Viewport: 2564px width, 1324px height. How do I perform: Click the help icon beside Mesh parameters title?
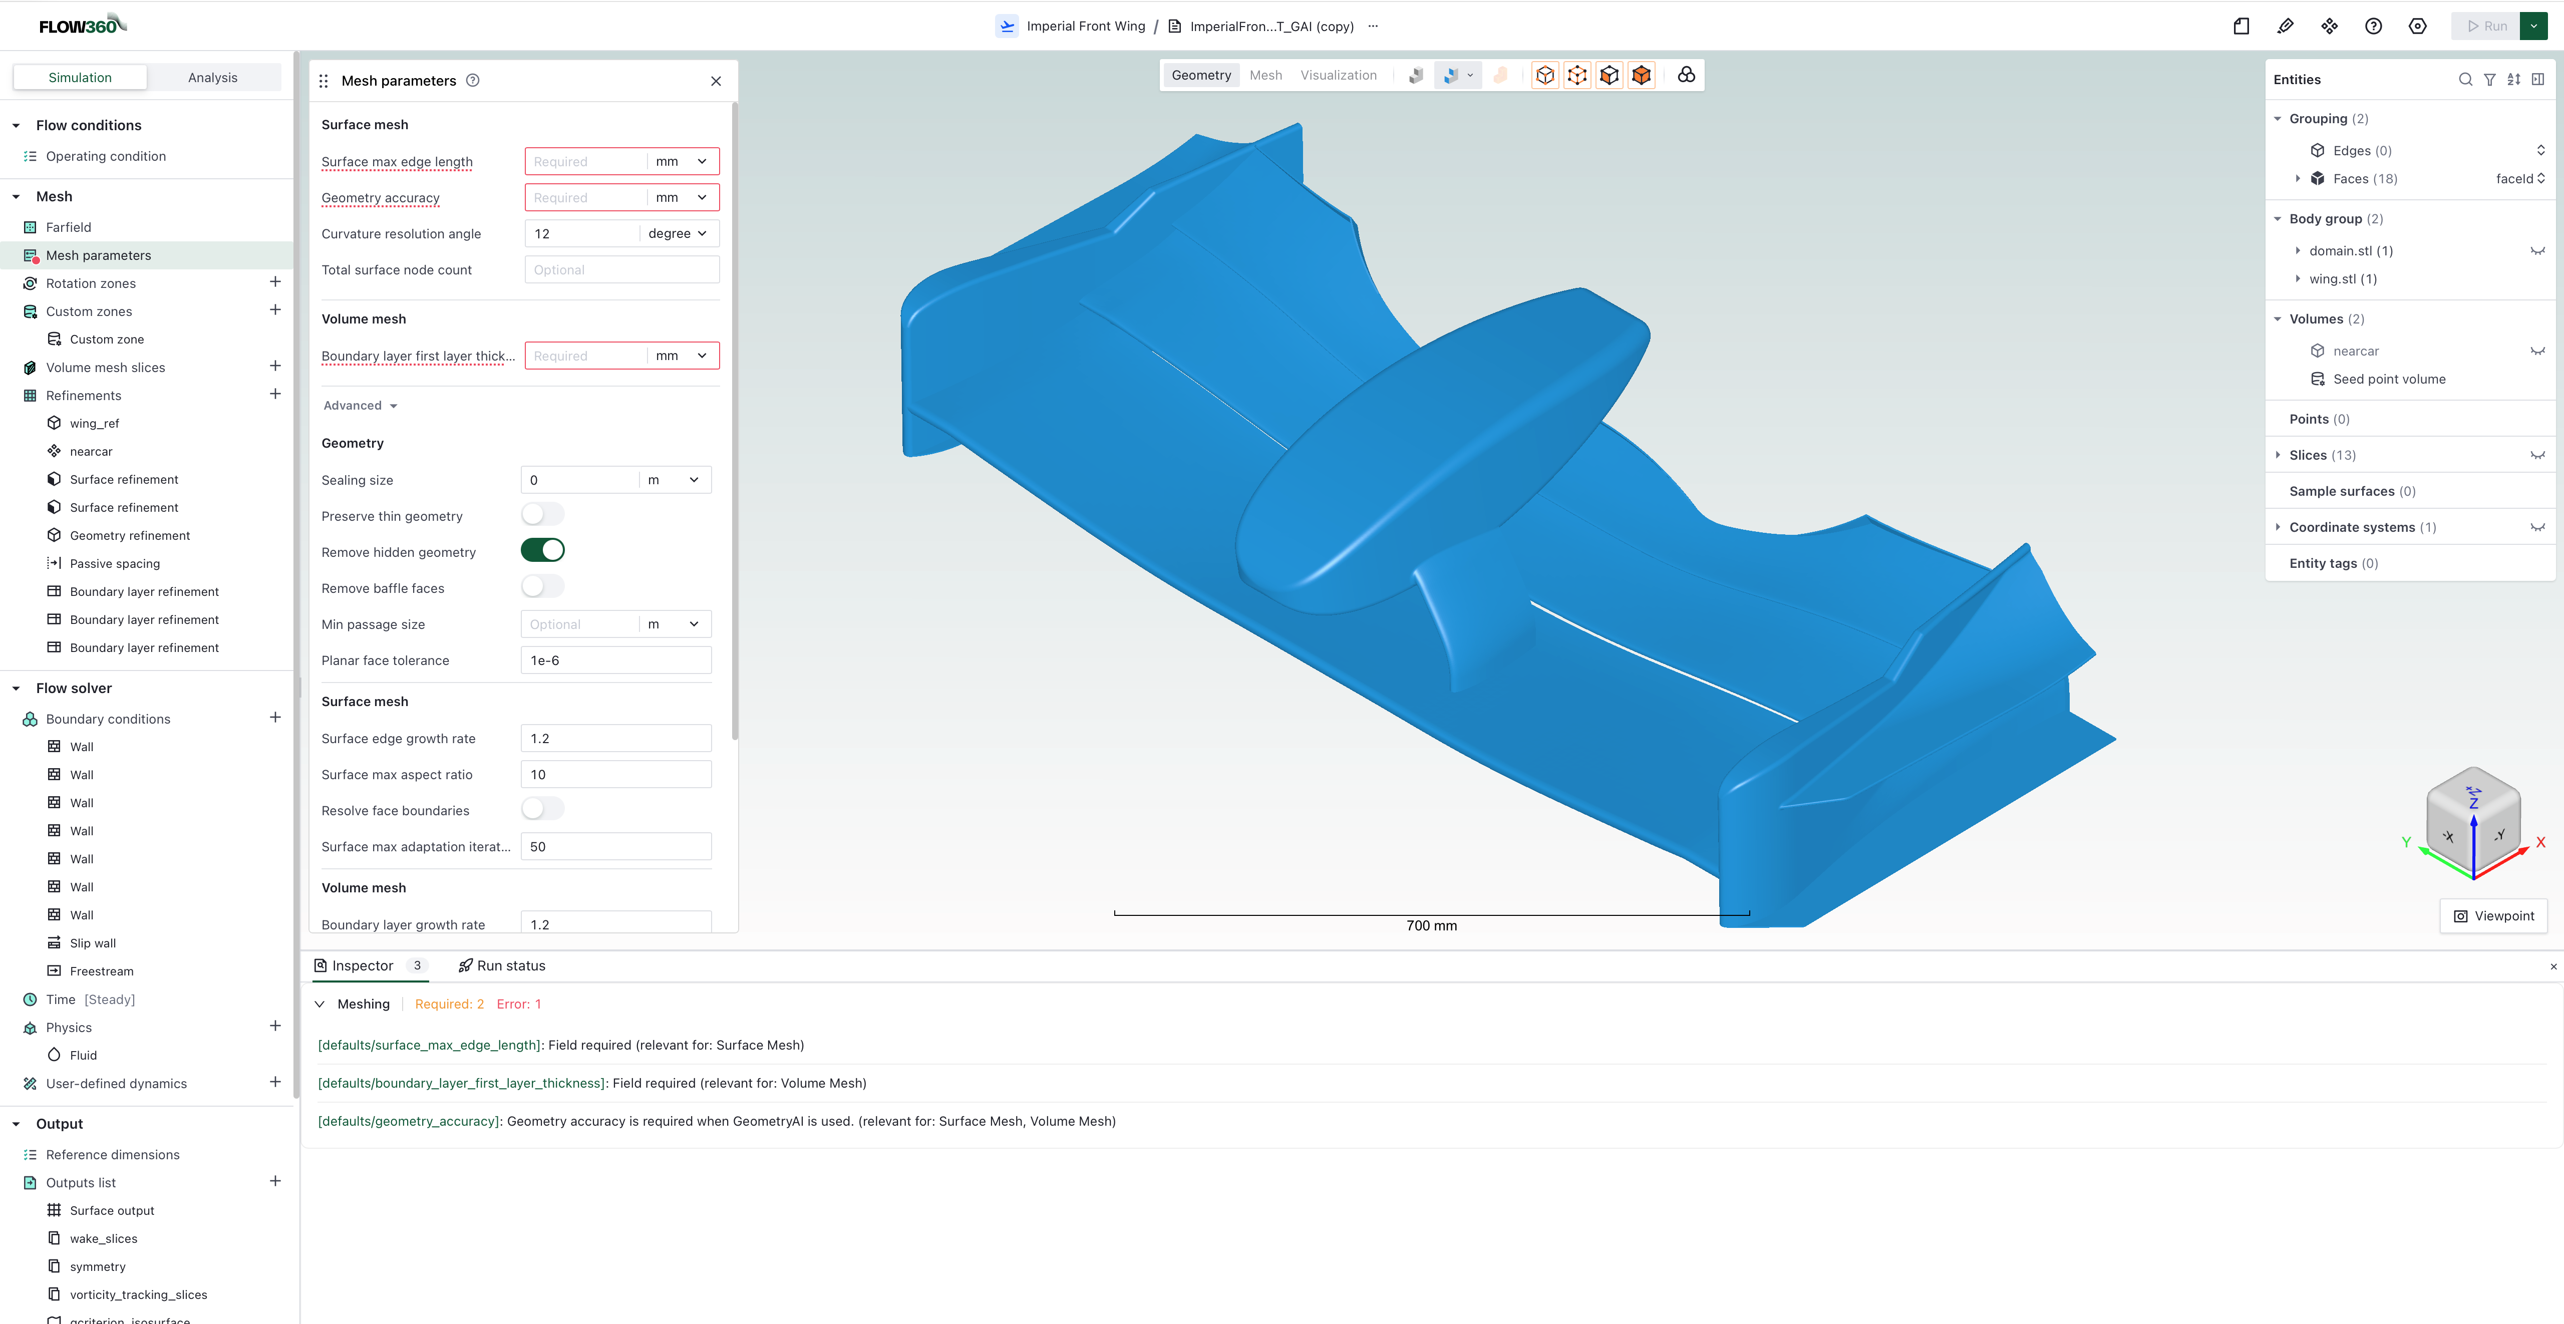point(473,81)
